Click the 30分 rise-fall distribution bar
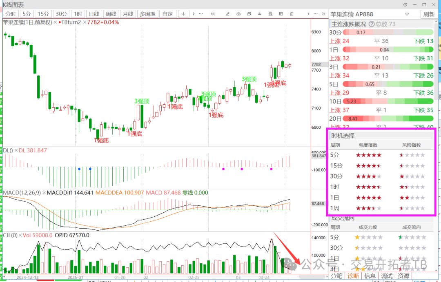441x282 pixels. pyautogui.click(x=388, y=33)
